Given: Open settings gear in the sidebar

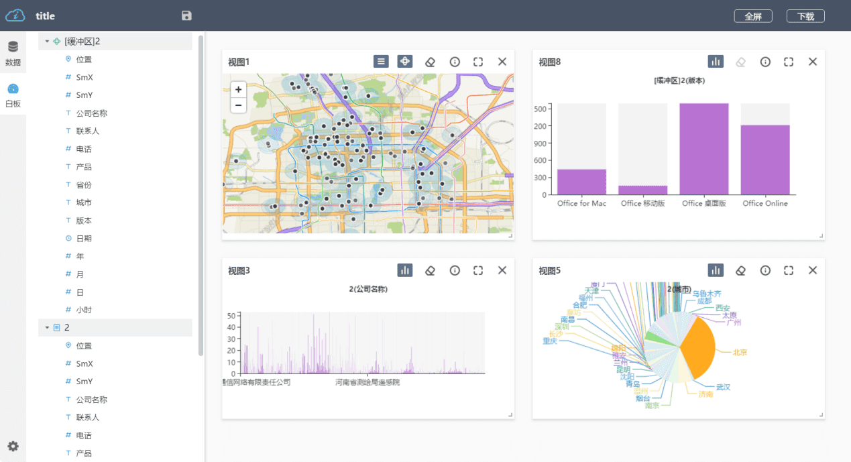Looking at the screenshot, I should 13,447.
